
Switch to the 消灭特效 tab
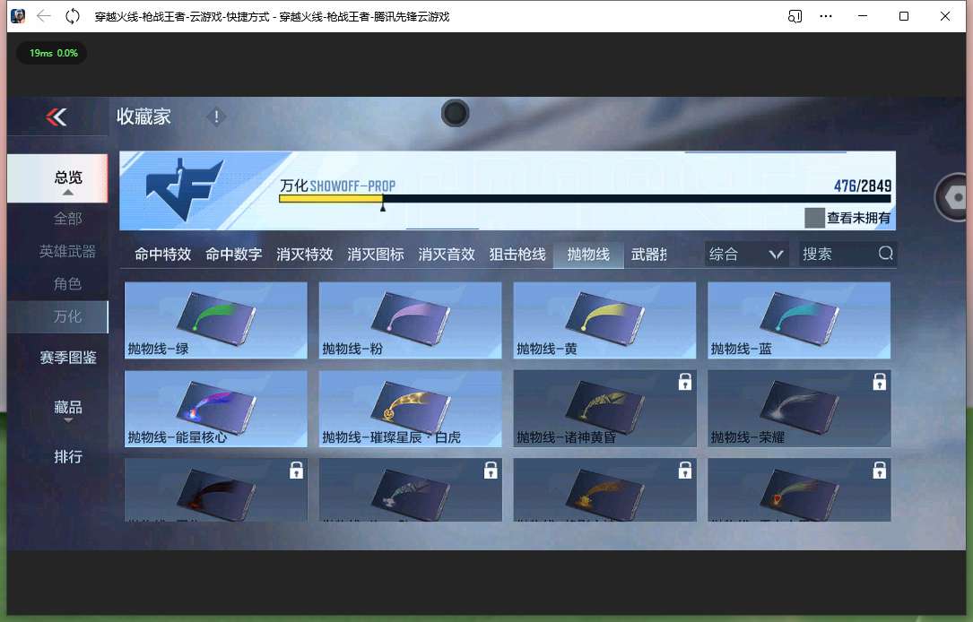point(305,255)
